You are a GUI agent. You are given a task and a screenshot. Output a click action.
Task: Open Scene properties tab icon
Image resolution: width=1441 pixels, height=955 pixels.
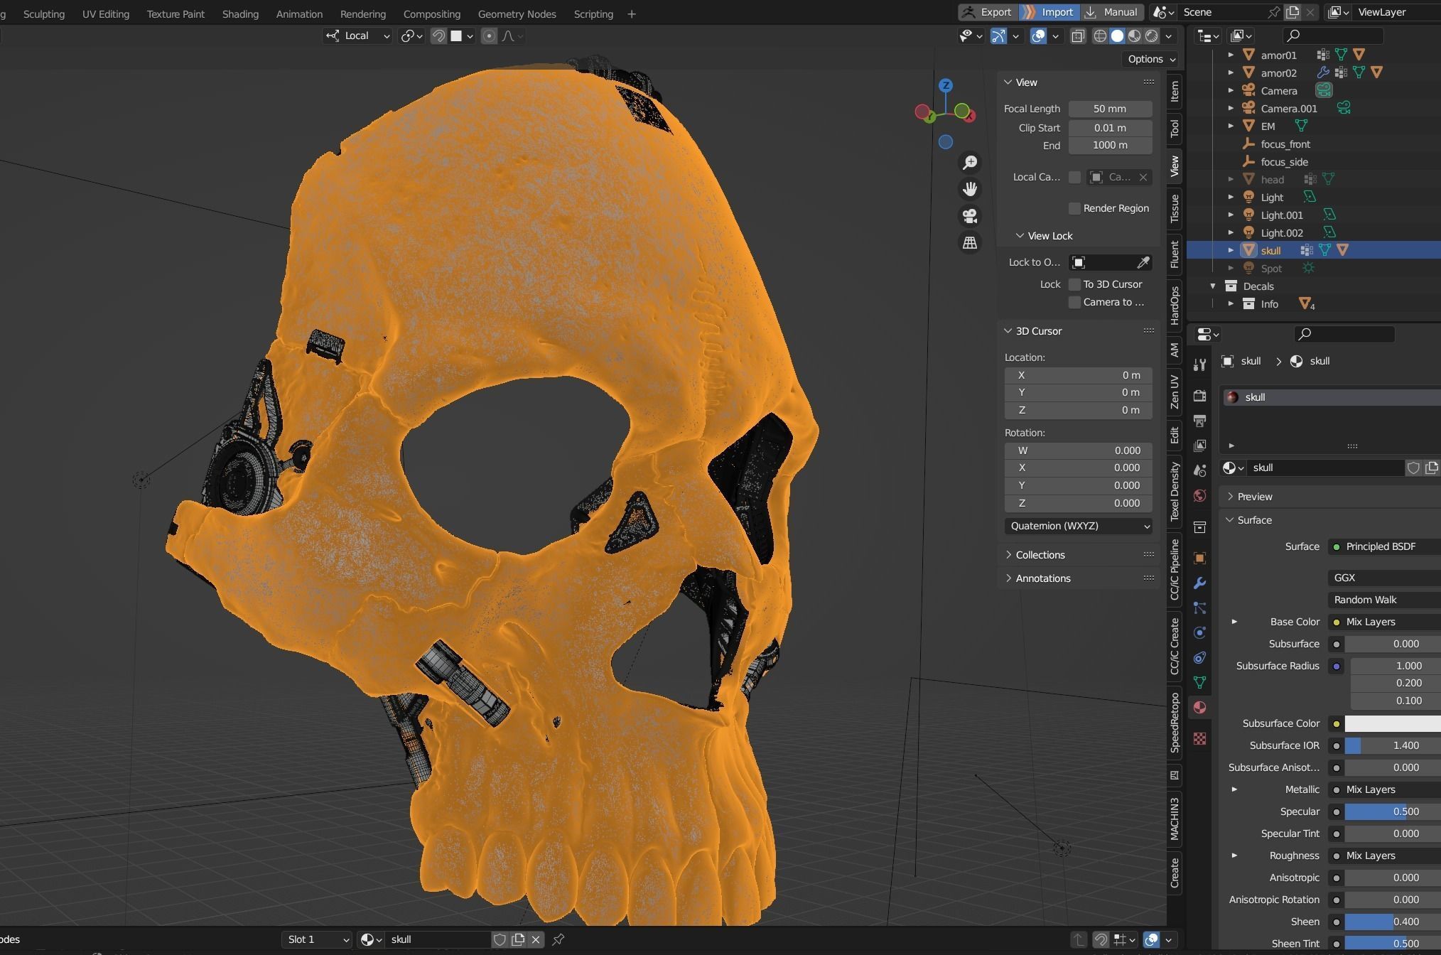[x=1200, y=470]
